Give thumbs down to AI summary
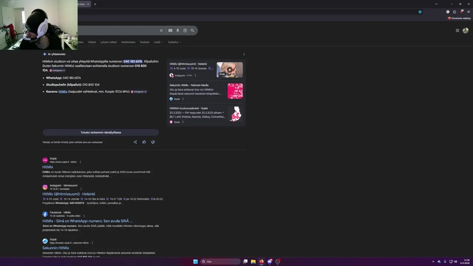 [x=153, y=142]
